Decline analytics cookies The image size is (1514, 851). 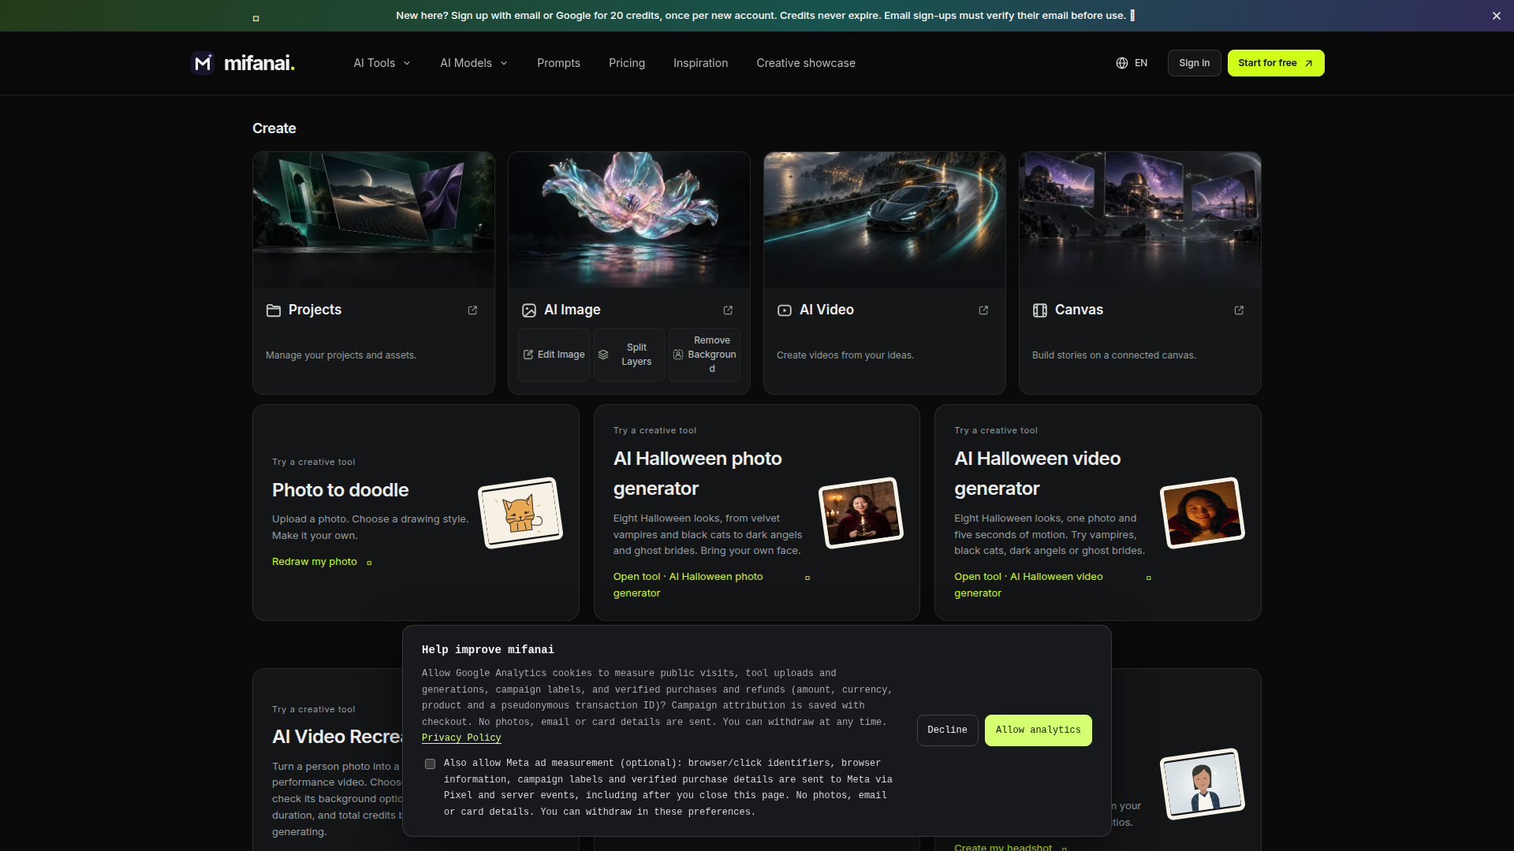(947, 730)
